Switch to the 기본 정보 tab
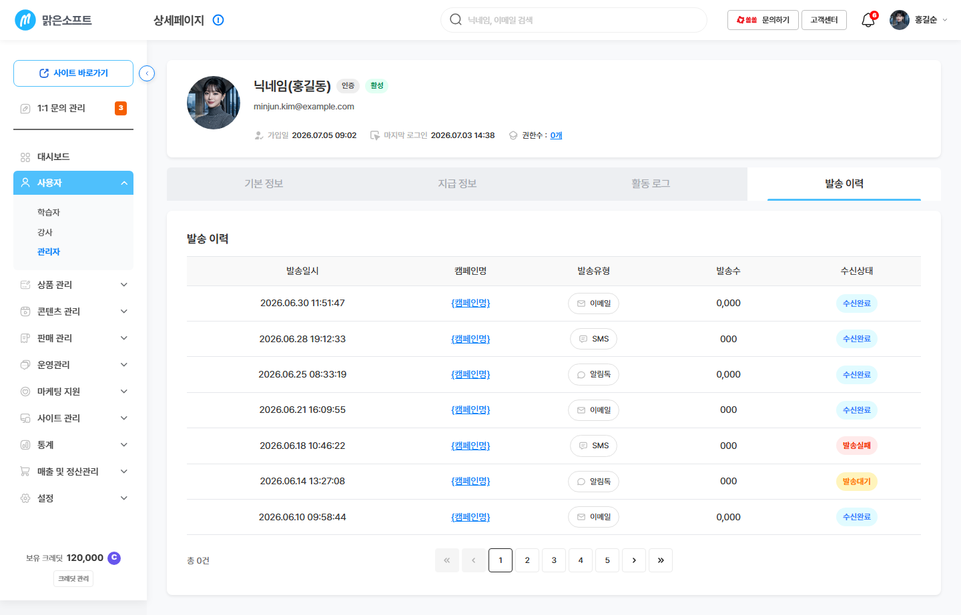The image size is (961, 615). (x=264, y=184)
